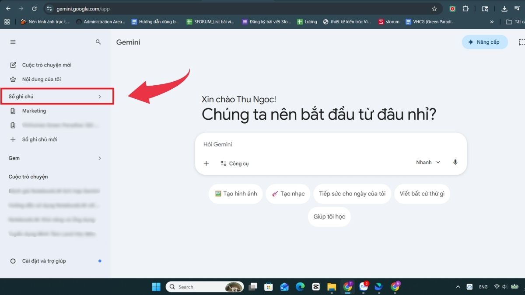
Task: Open the all bookmarks folder
Action: coord(515,21)
